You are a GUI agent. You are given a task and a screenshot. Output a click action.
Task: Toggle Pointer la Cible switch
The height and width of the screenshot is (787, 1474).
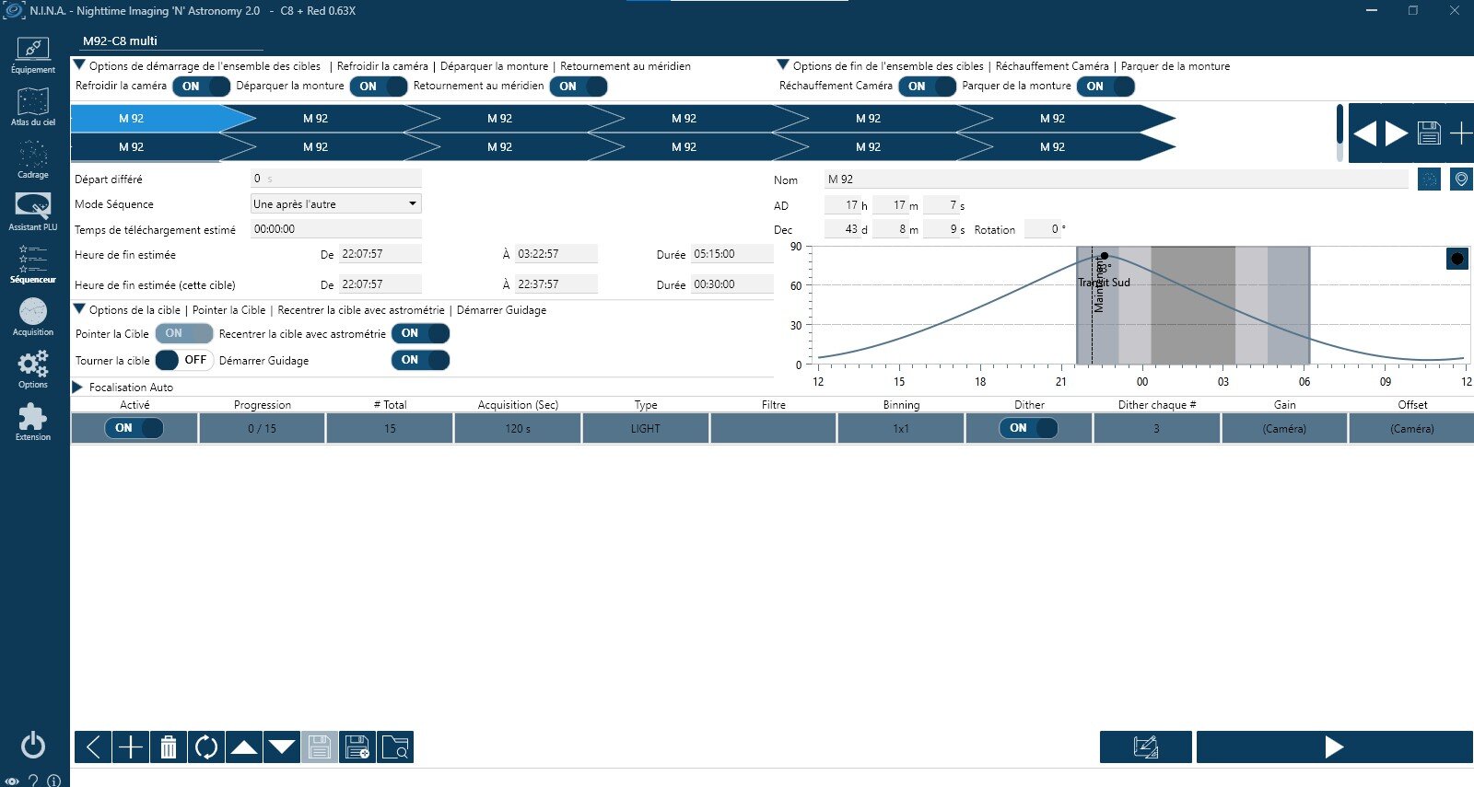coord(184,333)
